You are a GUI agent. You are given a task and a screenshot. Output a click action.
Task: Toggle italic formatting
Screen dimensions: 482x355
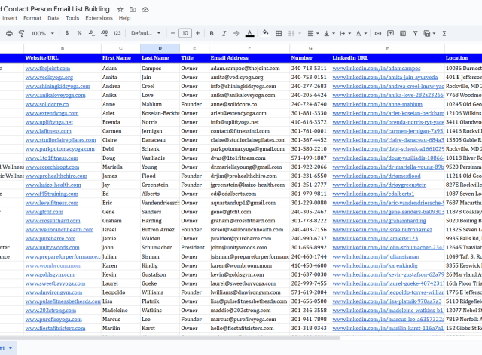coord(224,33)
